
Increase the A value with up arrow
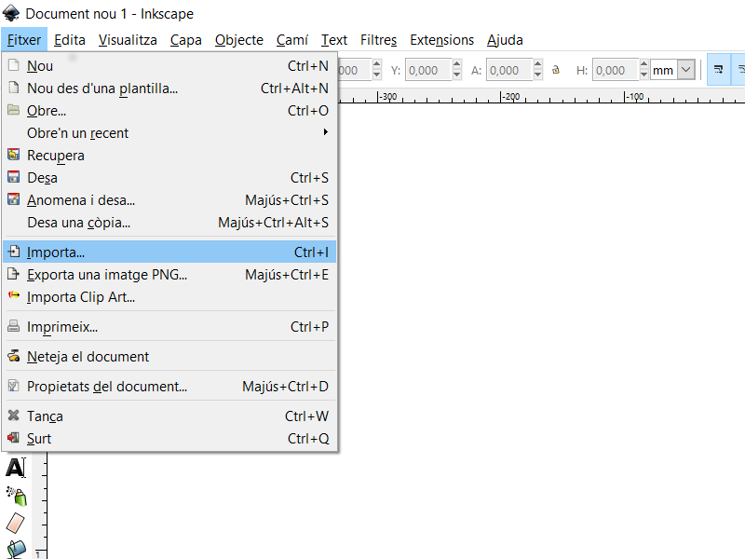coord(538,64)
